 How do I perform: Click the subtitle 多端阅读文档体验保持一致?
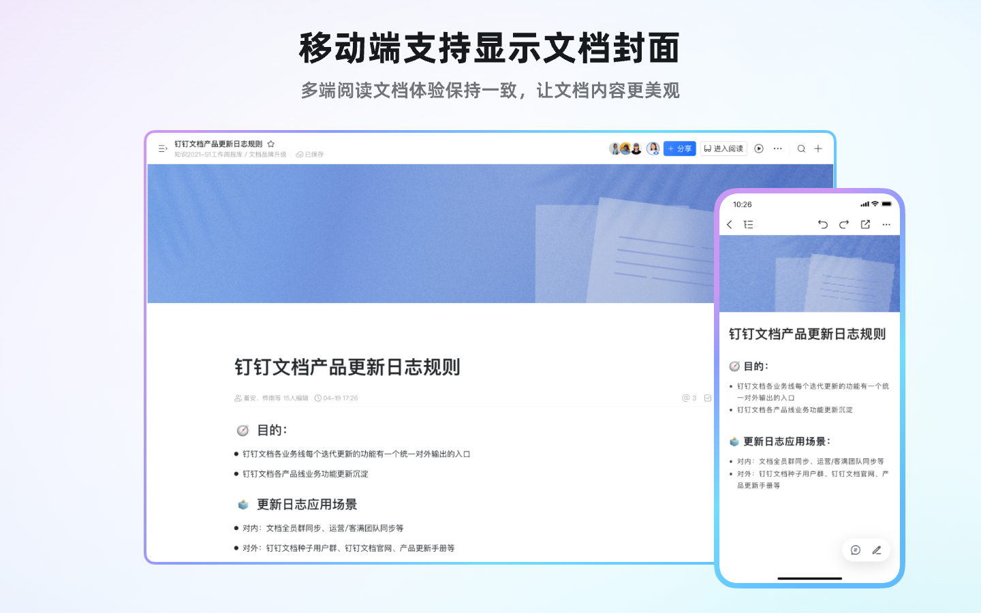(410, 91)
